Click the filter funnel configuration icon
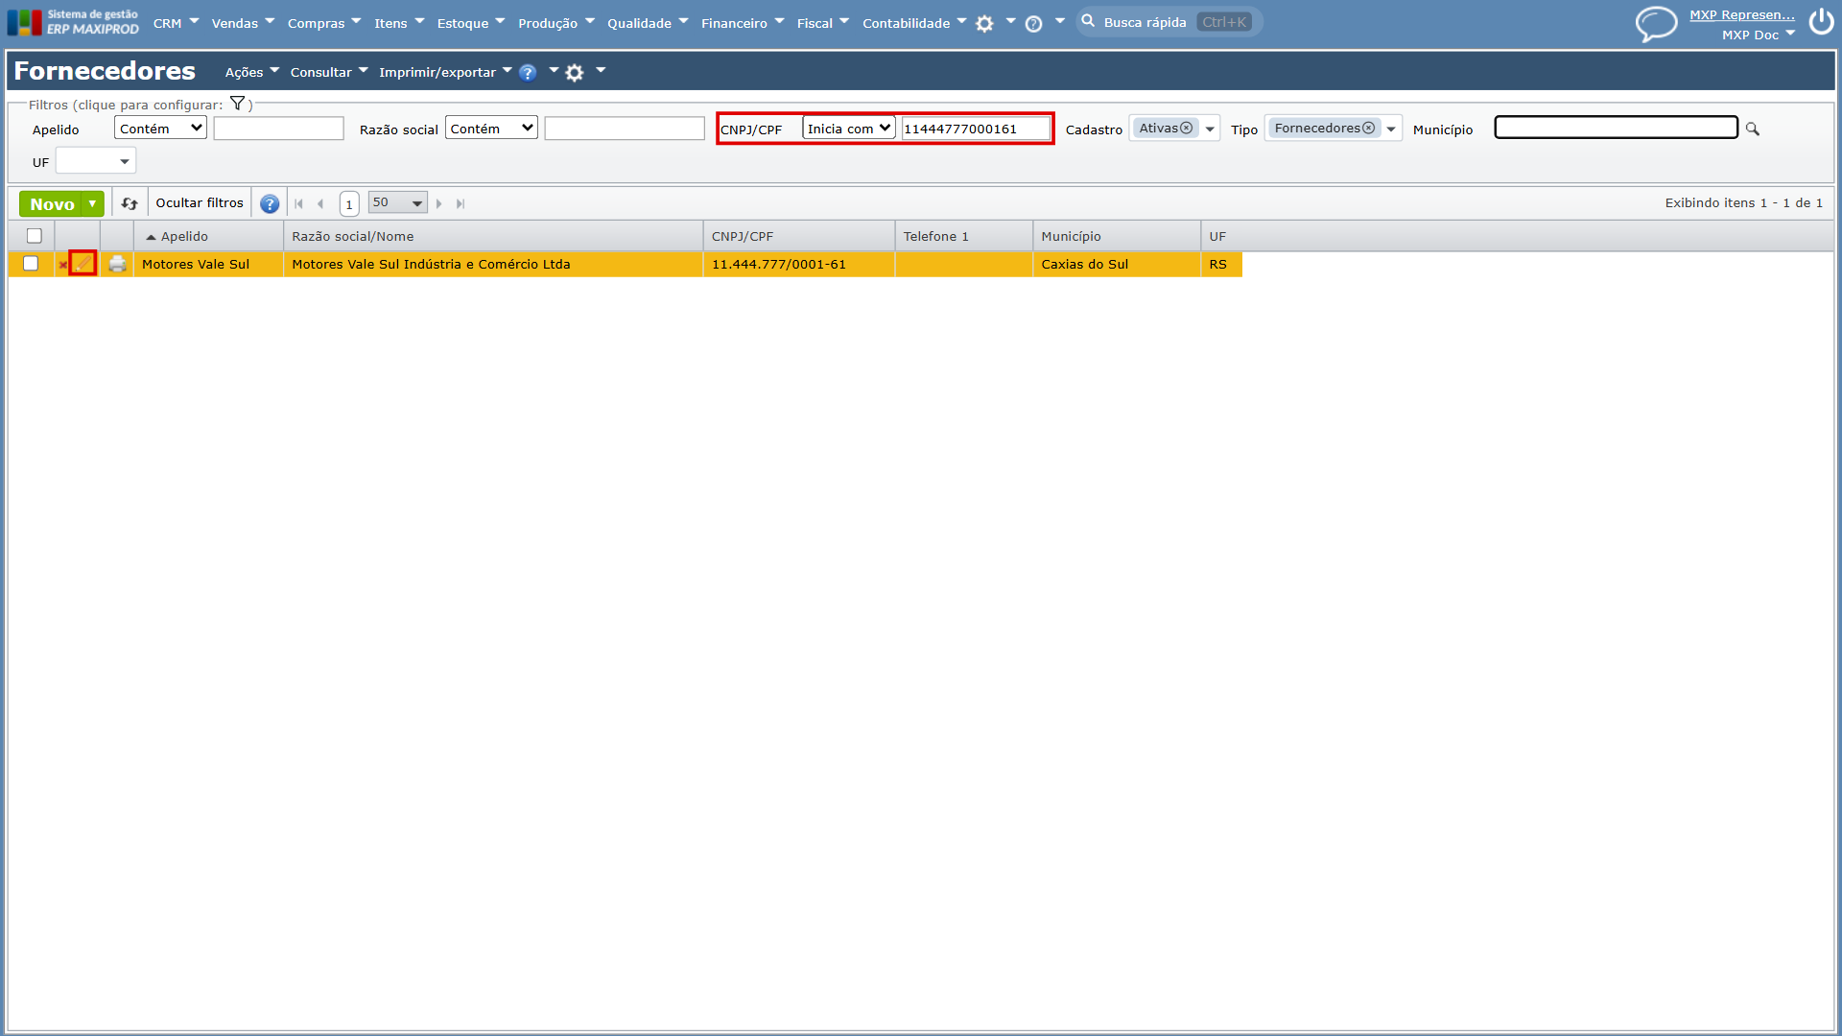Screen dimensions: 1842x1036 (237, 104)
